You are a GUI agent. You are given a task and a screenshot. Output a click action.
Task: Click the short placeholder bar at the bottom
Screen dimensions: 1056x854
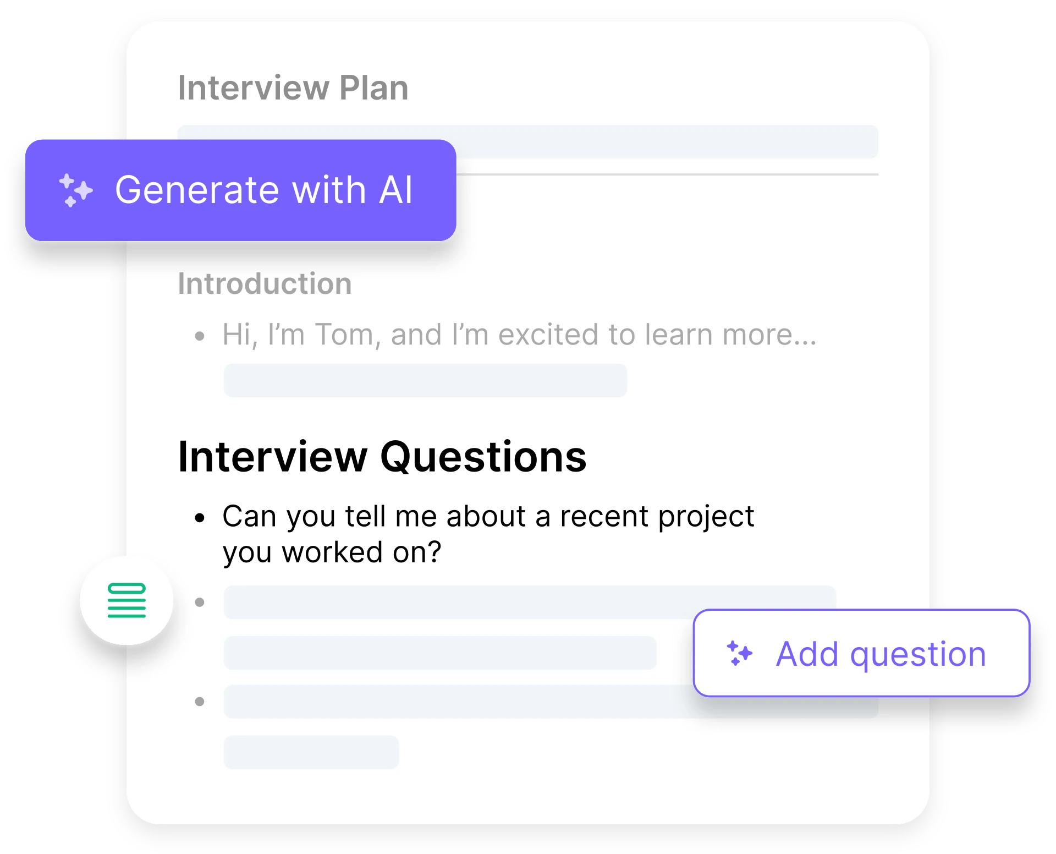click(311, 752)
